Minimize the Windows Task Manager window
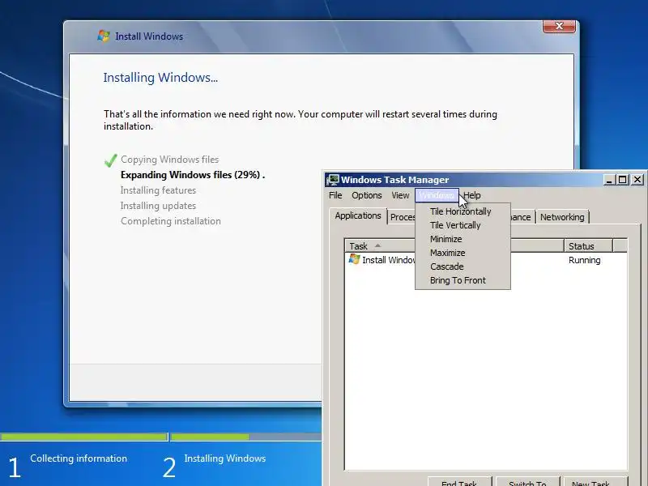 (x=608, y=180)
